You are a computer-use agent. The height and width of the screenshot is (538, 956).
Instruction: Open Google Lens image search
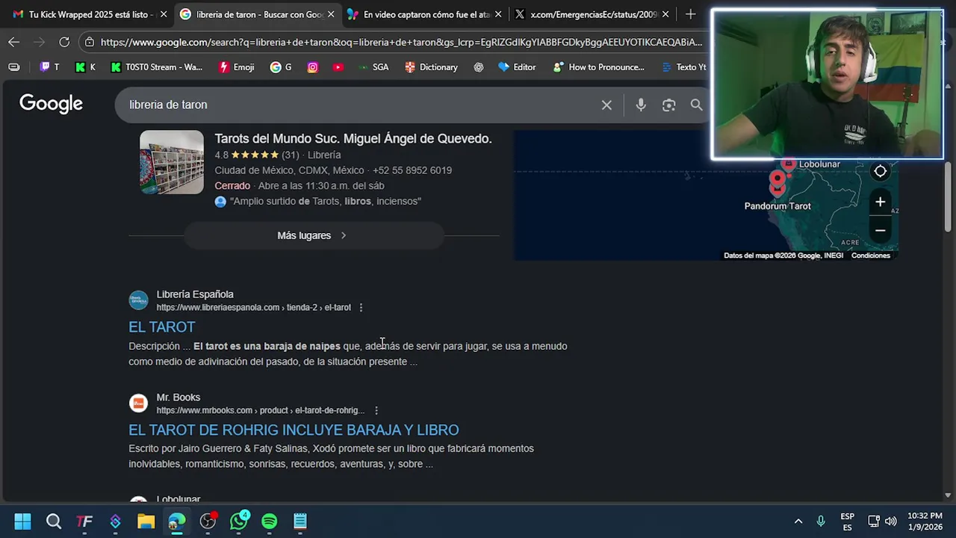(x=668, y=105)
